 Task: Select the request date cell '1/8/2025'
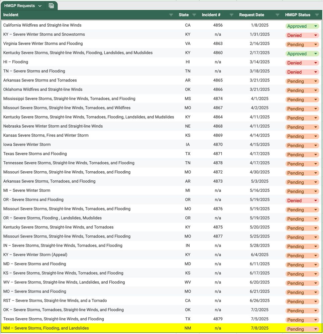pyautogui.click(x=259, y=25)
